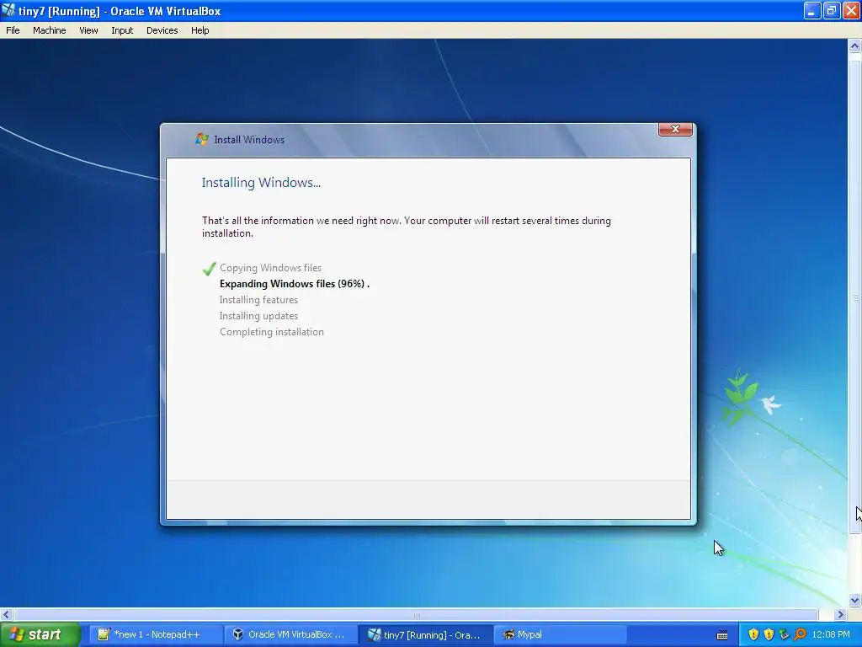This screenshot has width=862, height=647.
Task: Switch to the Notepad++ taskbar window
Action: 156,635
